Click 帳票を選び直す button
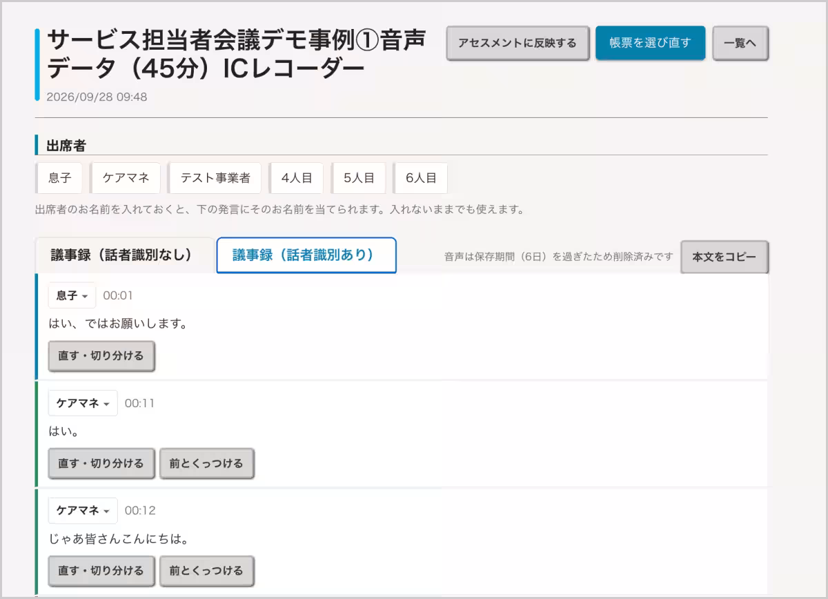The height and width of the screenshot is (599, 828). [x=650, y=43]
